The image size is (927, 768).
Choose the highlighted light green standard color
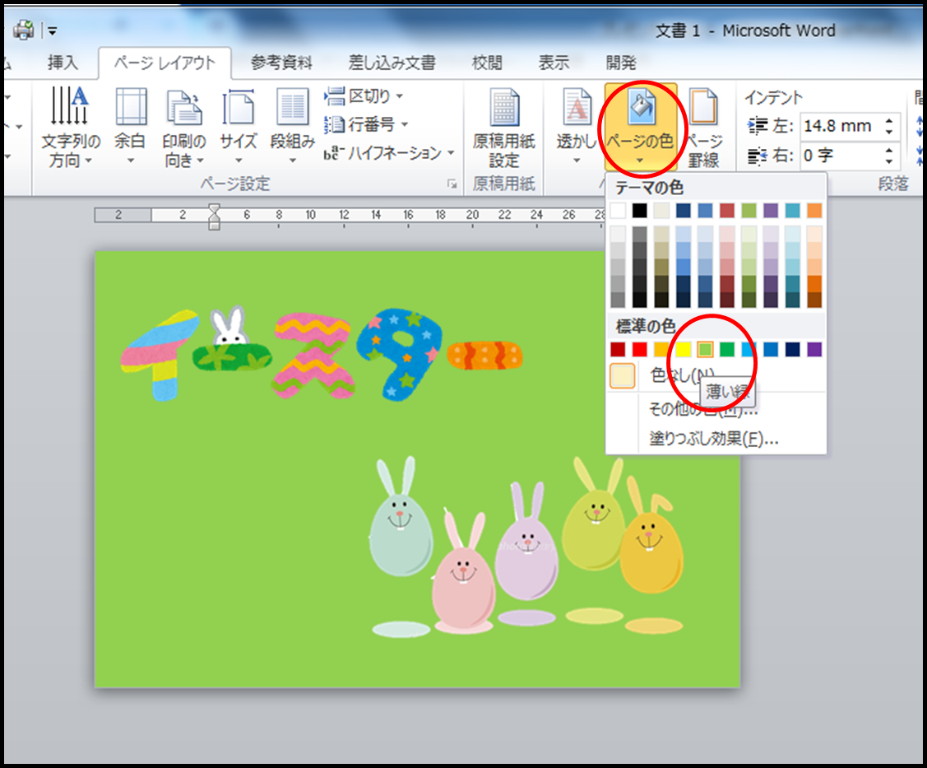coord(705,350)
